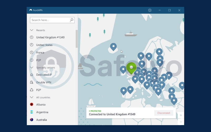211x132 pixels.
Task: Collapse the All countries section chevron
Action: pyautogui.click(x=32, y=97)
